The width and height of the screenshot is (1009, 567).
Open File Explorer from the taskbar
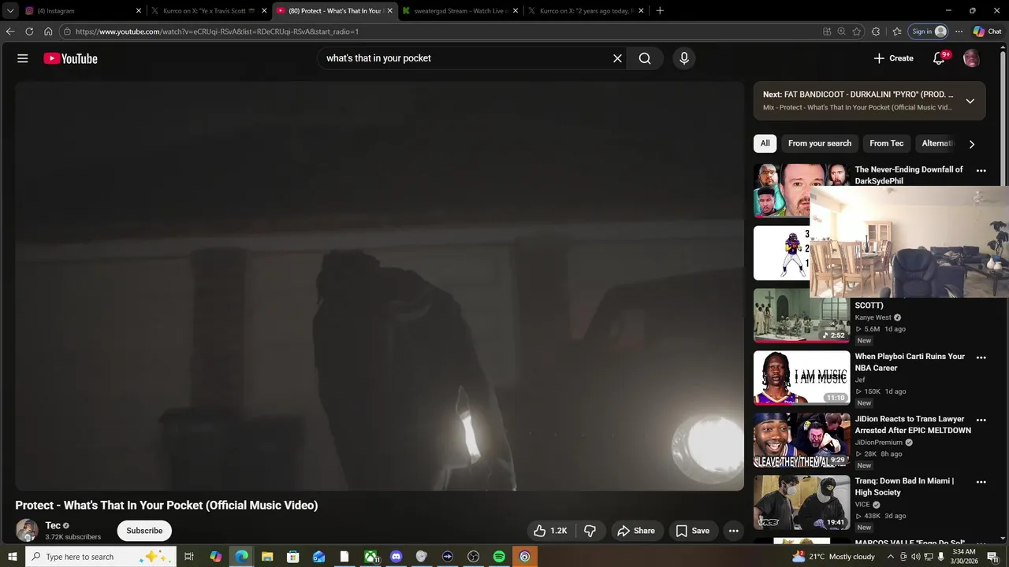[267, 557]
